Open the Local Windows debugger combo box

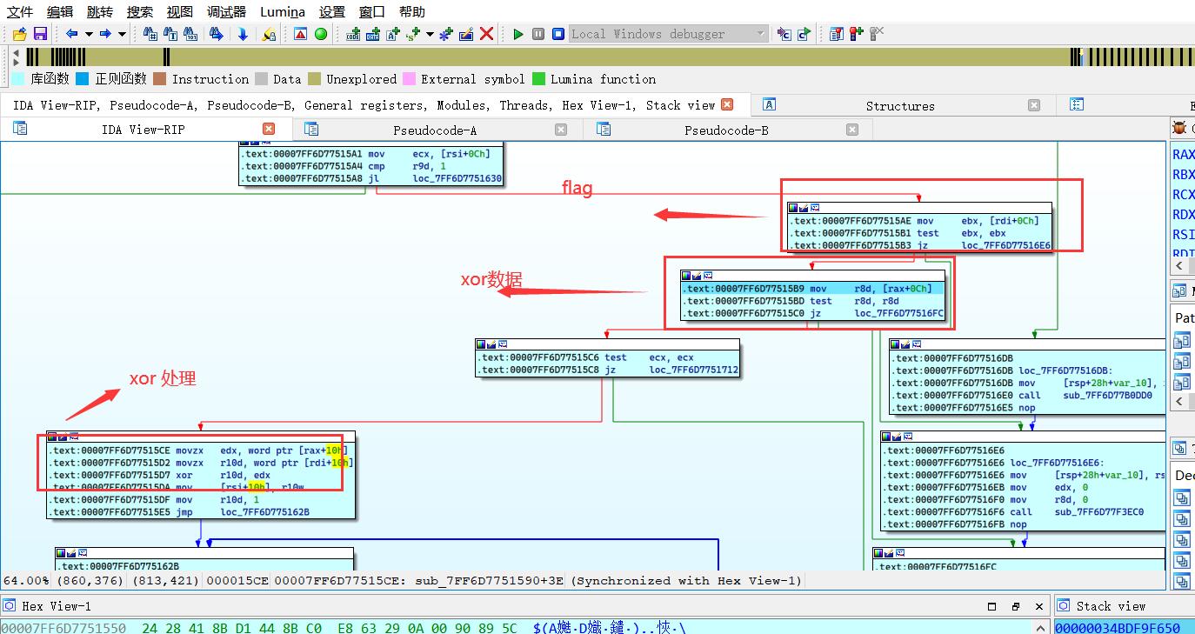[x=668, y=34]
